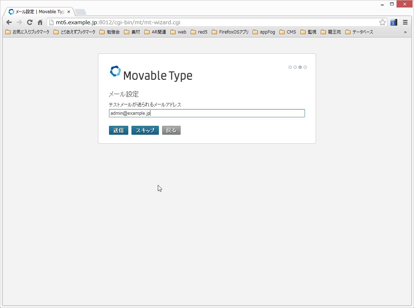The width and height of the screenshot is (414, 308).
Task: Click the address bar URL
Action: 118,22
